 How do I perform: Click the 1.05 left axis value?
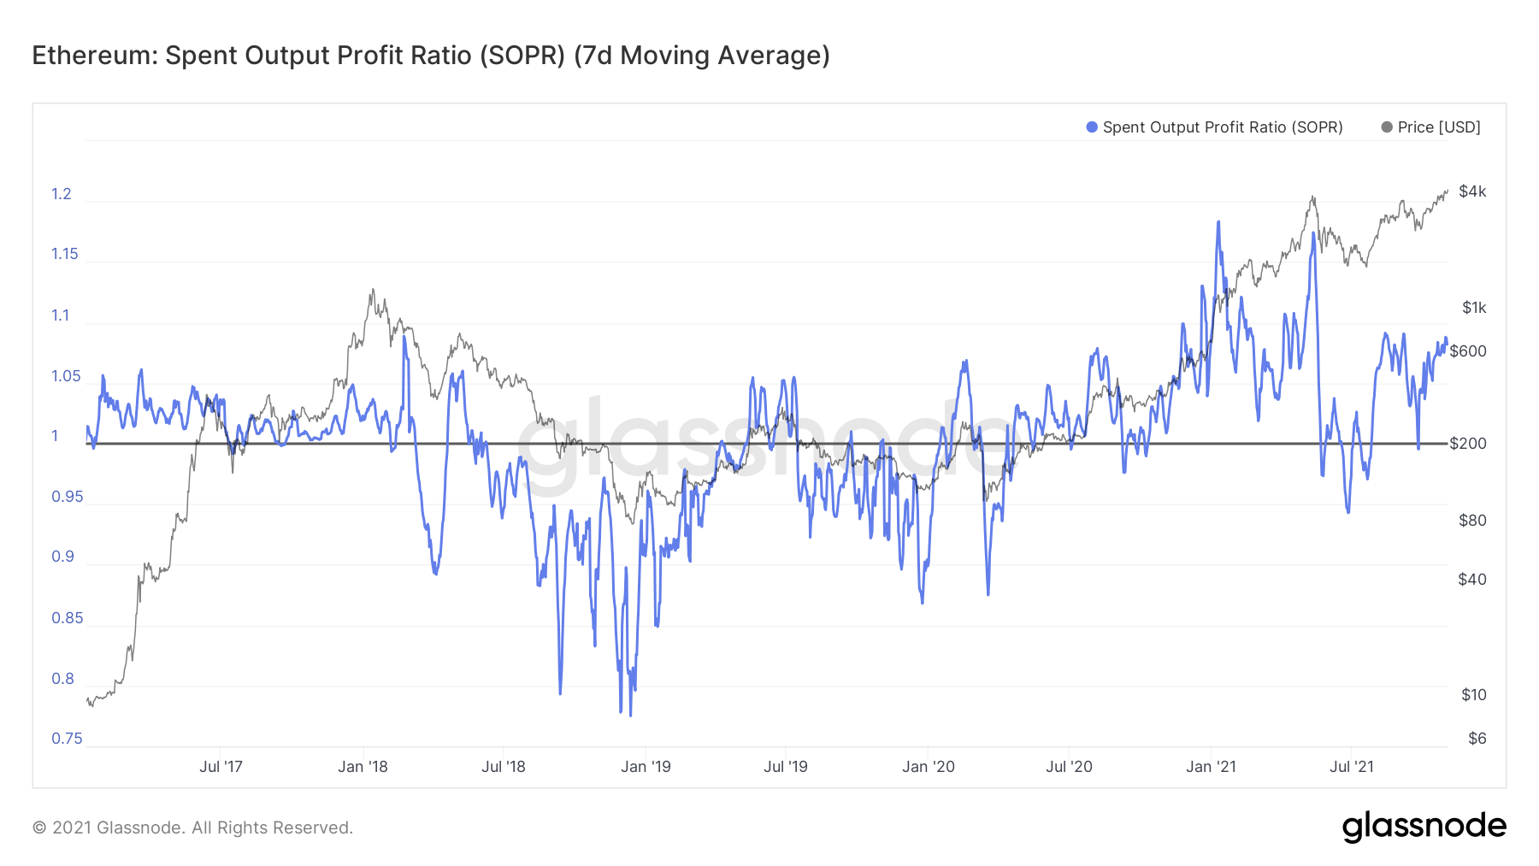point(65,376)
